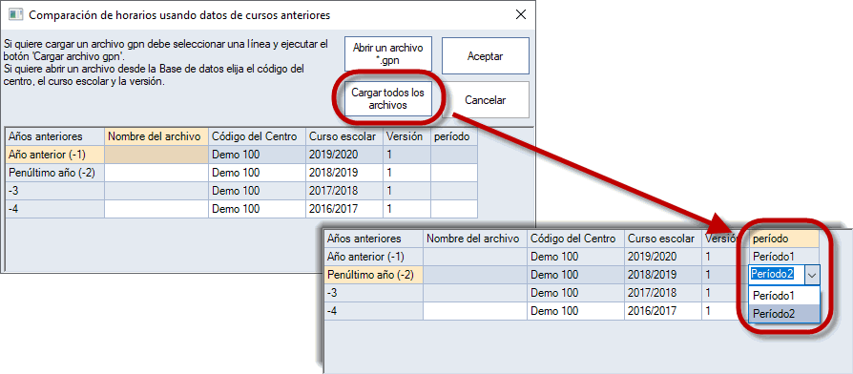The height and width of the screenshot is (374, 853).
Task: Click Demo 100 cell of 2016/2017 top row
Action: tap(258, 209)
